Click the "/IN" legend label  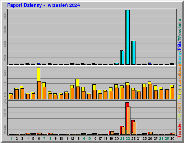(180, 117)
